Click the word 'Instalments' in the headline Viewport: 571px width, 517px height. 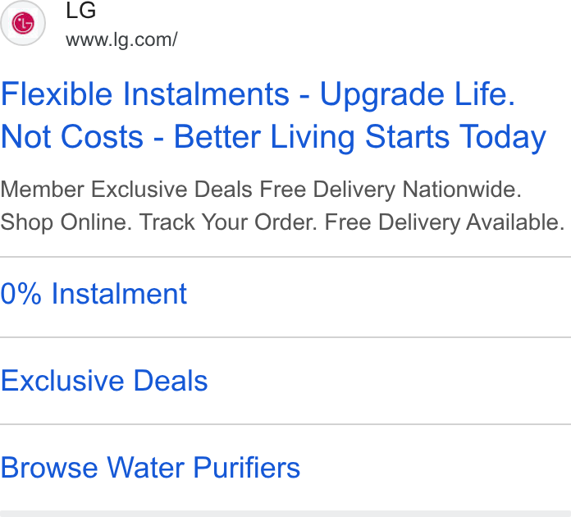(x=206, y=94)
